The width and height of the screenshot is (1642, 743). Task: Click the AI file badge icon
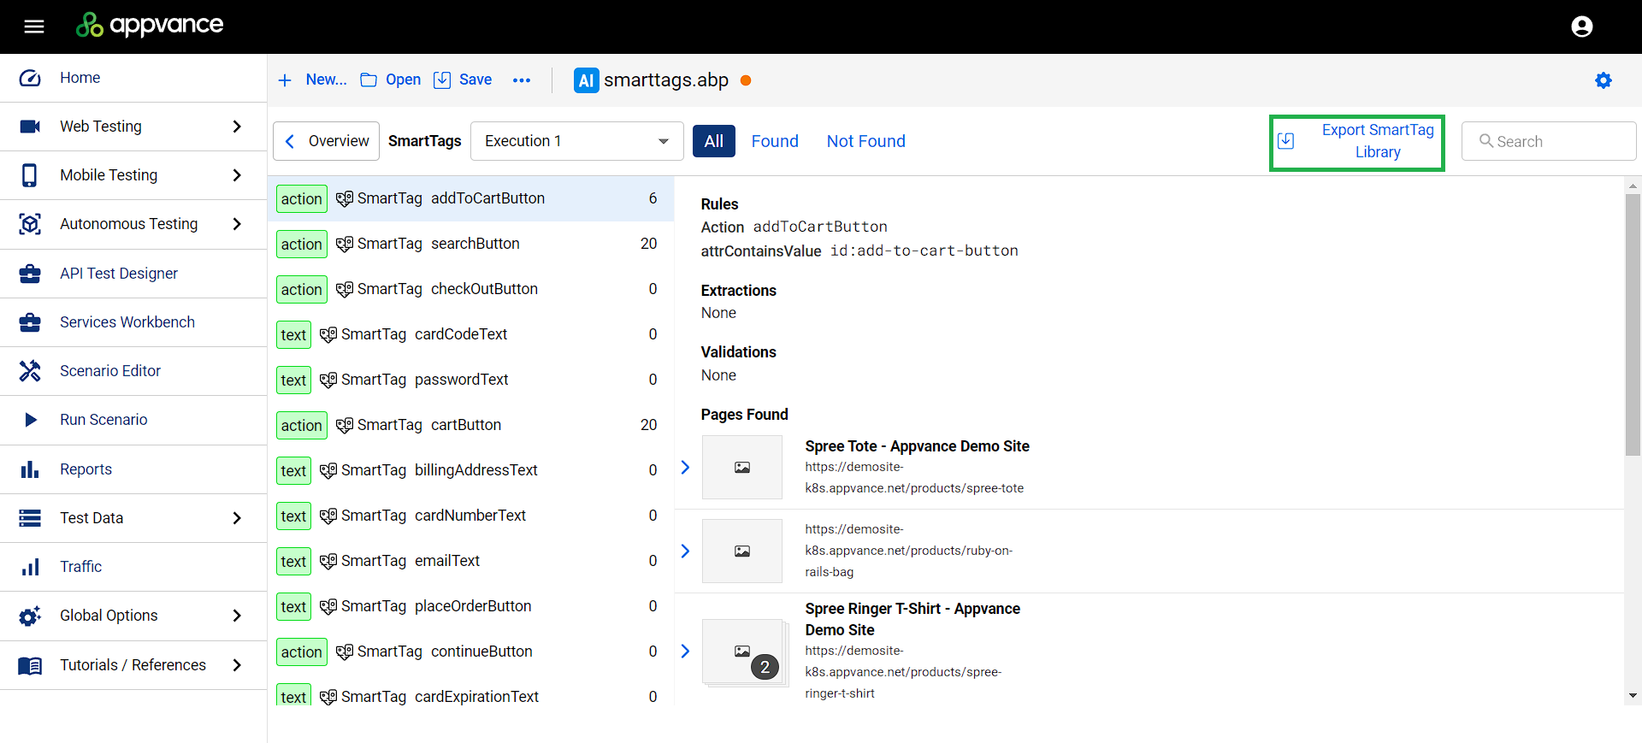point(586,80)
